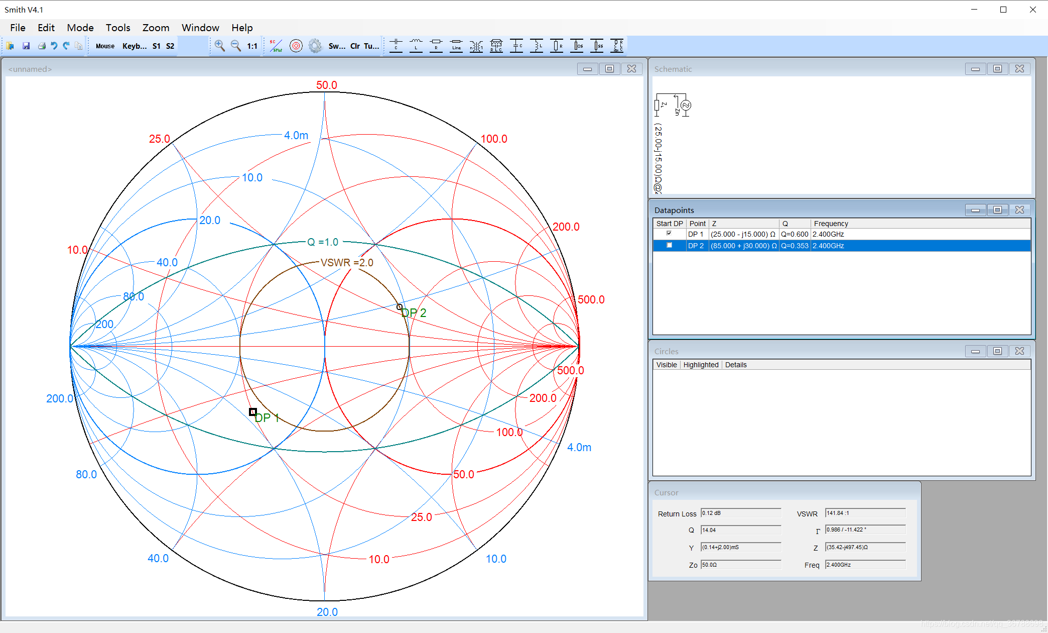Click the Zo impedance field
Screen dimensions: 1048x633
click(740, 565)
